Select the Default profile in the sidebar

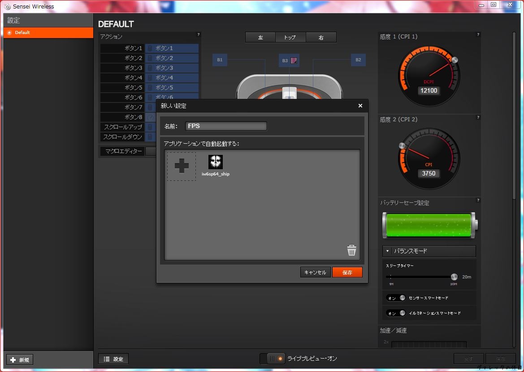coord(48,33)
